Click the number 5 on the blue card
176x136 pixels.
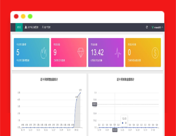[x=18, y=52]
